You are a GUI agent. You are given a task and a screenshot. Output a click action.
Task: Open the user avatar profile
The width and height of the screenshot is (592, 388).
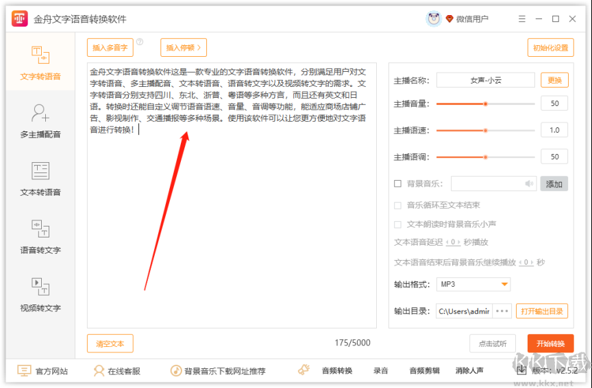(x=434, y=18)
